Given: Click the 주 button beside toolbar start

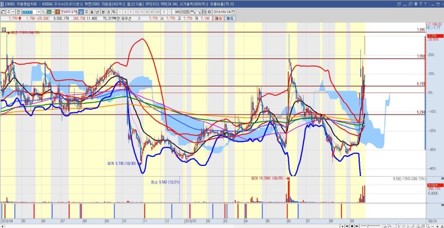Looking at the screenshot, I should pos(9,12).
